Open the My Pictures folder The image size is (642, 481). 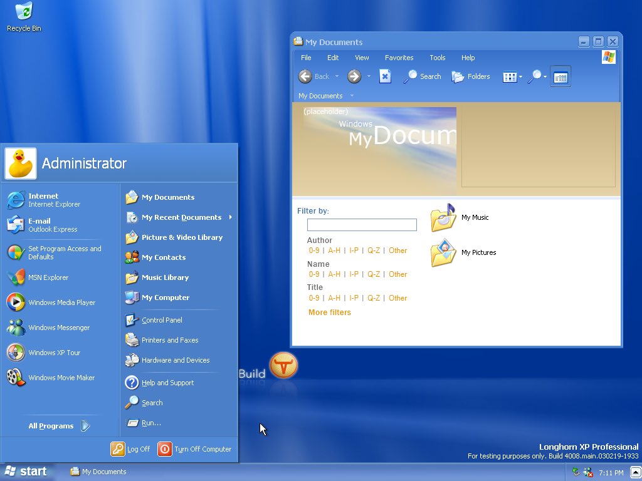[x=463, y=252]
